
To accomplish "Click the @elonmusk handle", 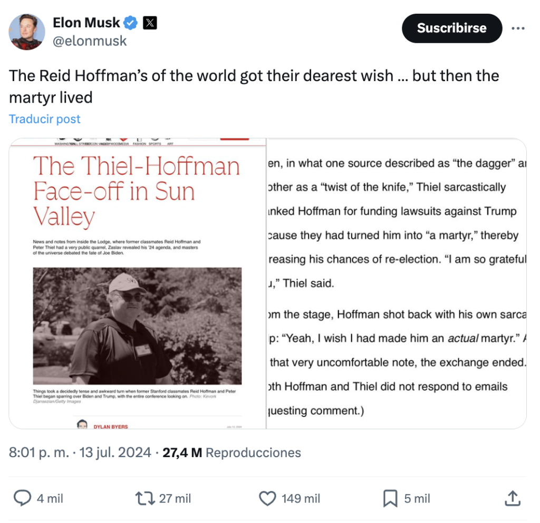I will click(90, 41).
